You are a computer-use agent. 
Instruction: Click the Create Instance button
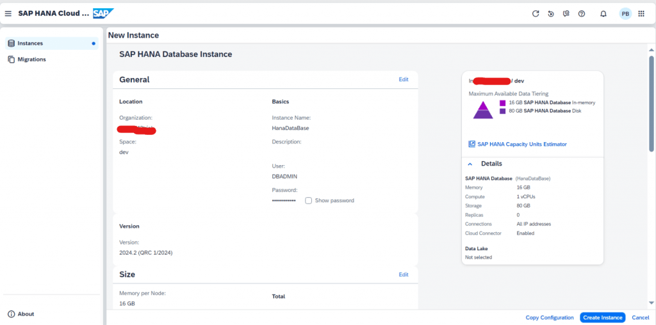click(602, 317)
